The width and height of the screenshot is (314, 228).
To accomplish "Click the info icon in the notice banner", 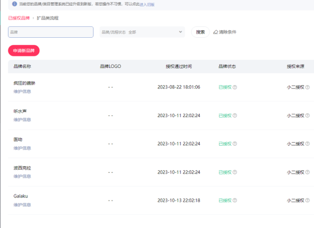I will click(x=14, y=4).
